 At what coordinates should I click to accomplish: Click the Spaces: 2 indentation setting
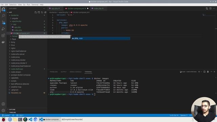pyautogui.click(x=184, y=115)
